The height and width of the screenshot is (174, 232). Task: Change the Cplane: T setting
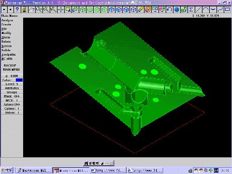pyautogui.click(x=12, y=109)
